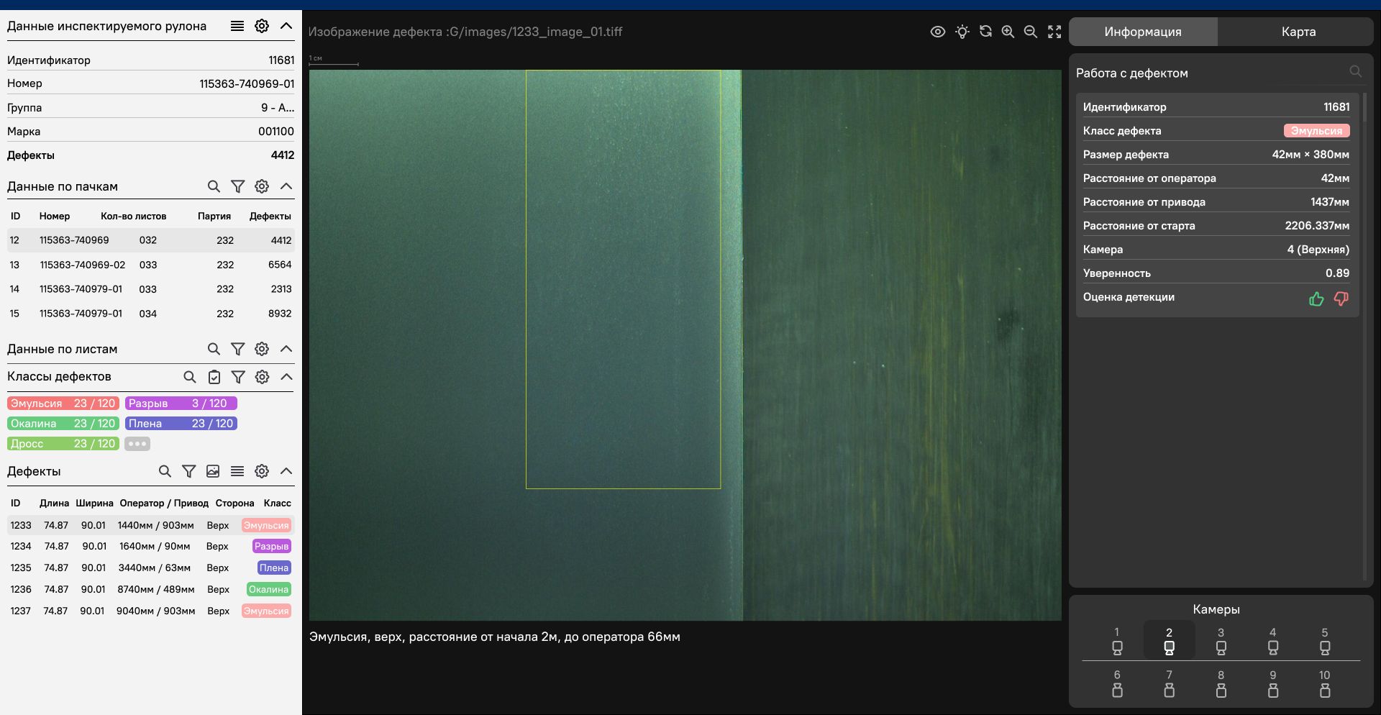The width and height of the screenshot is (1381, 715).
Task: Expand the sheets data section
Action: 286,349
